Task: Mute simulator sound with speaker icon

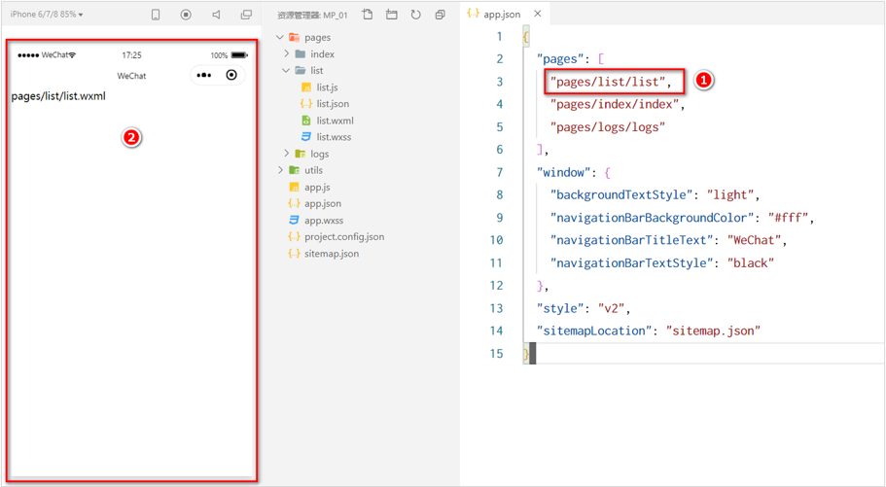Action: [217, 15]
